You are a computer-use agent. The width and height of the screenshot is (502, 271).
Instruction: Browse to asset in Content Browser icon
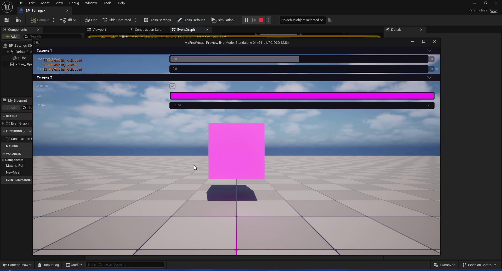point(18,20)
